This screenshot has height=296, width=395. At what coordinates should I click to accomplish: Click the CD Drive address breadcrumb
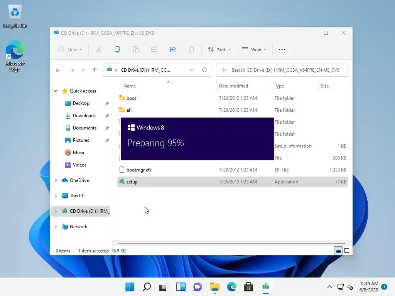coord(145,70)
